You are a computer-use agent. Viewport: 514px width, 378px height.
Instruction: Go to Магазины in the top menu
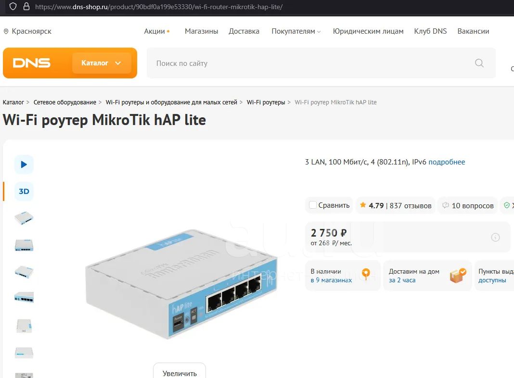tap(201, 31)
